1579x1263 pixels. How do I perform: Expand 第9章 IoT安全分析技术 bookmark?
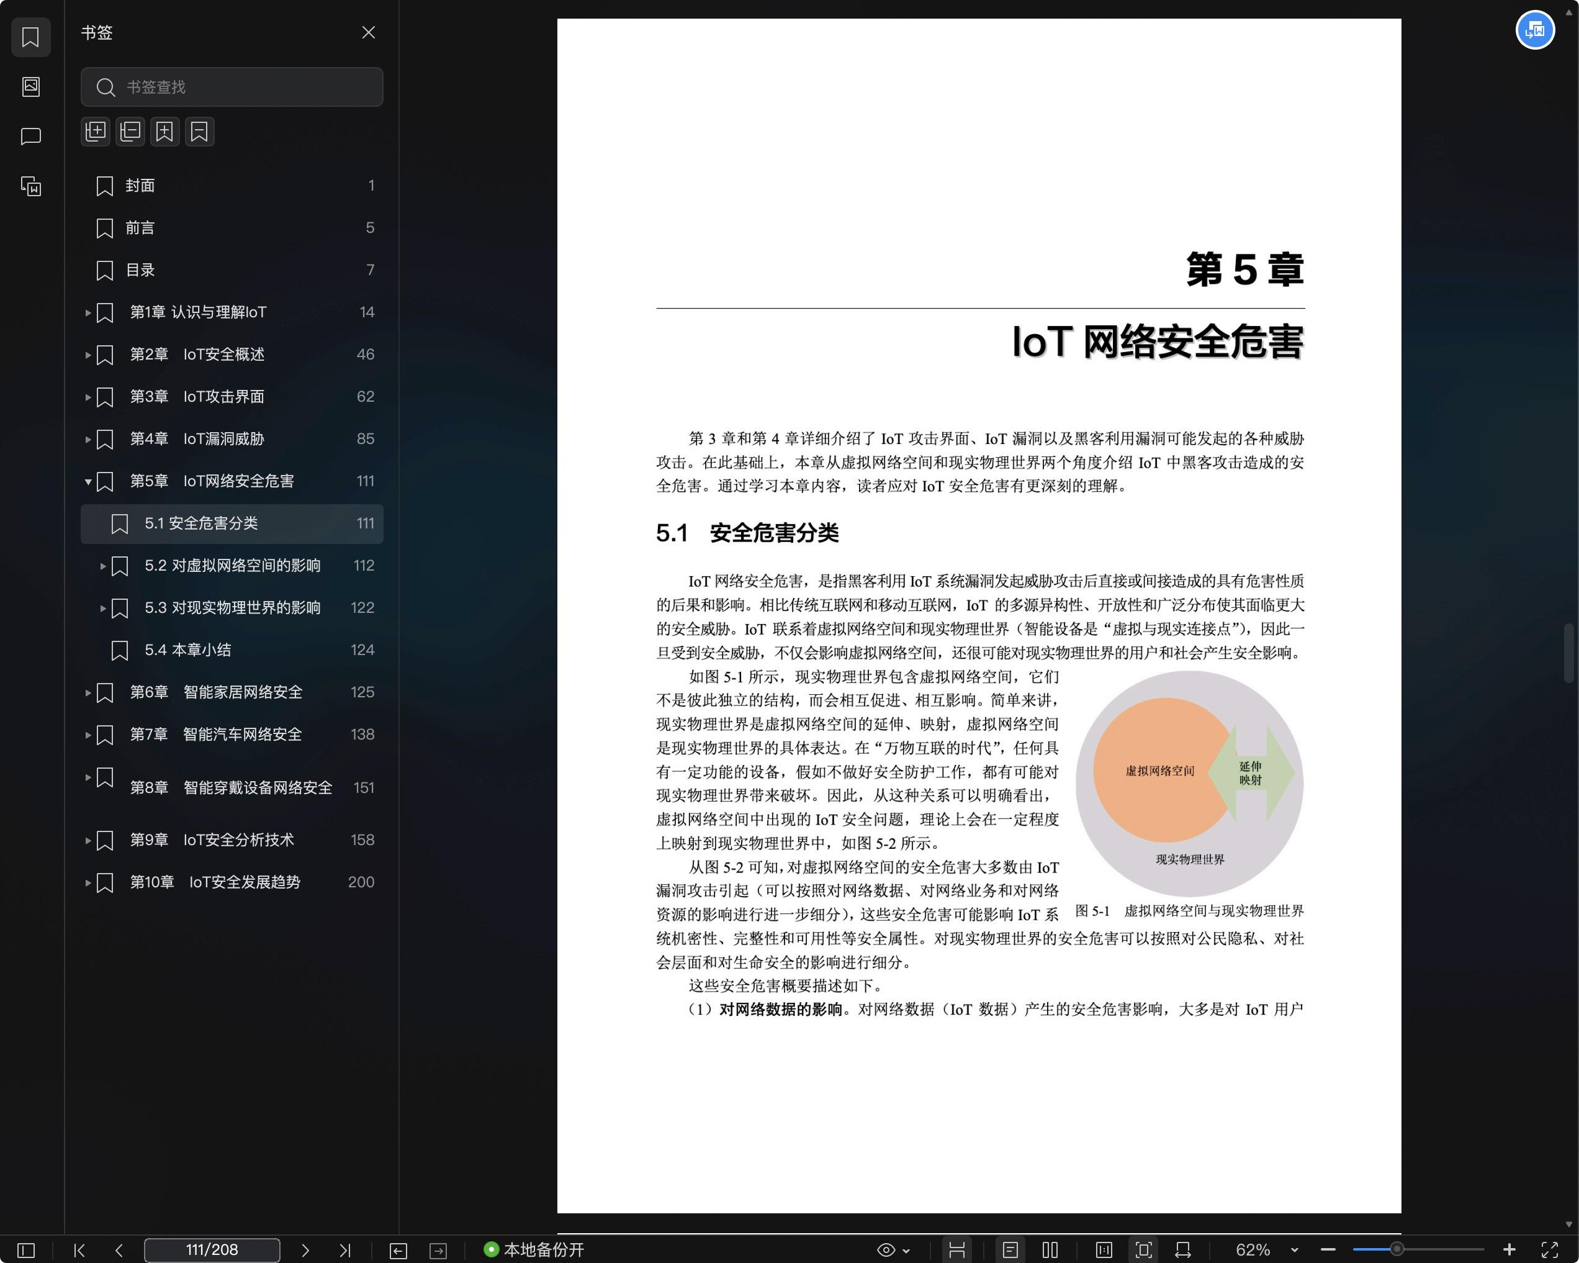click(88, 840)
